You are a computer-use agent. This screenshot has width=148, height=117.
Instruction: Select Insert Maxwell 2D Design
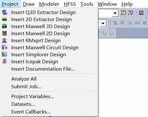click(x=49, y=34)
